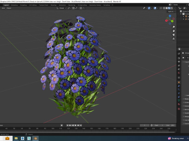Open the Geometry Nodes workspace tab
This screenshot has height=141, width=189.
click(95, 5)
